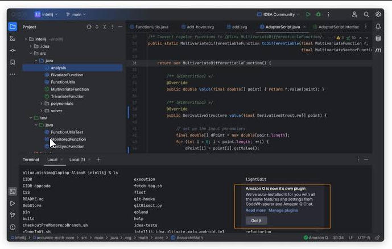Hide the Terminal panel

tap(366, 160)
